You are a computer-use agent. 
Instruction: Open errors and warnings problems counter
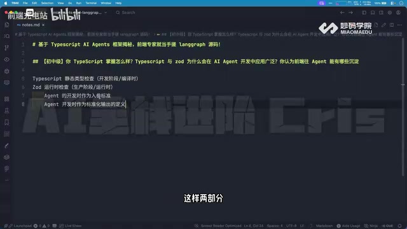[x=41, y=226]
